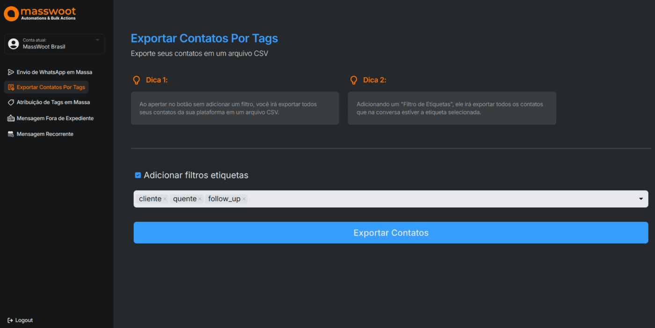Open the tag filter dropdown arrow
The width and height of the screenshot is (655, 328).
coord(641,199)
